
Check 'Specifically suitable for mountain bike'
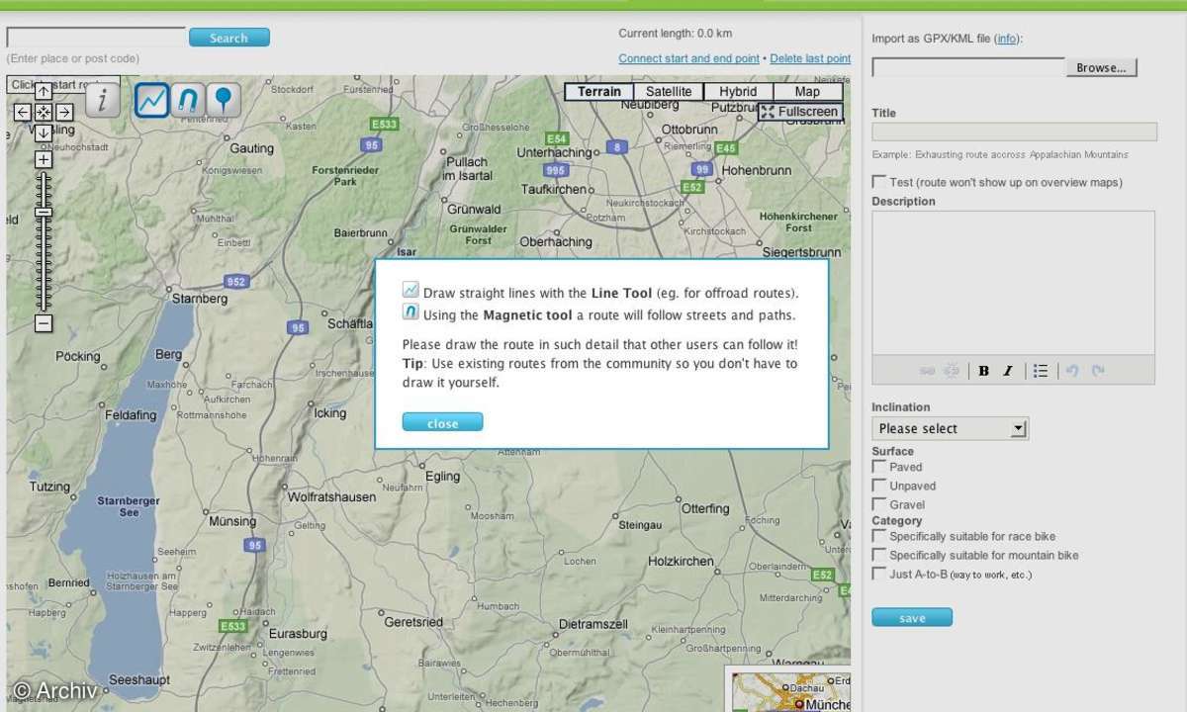878,555
